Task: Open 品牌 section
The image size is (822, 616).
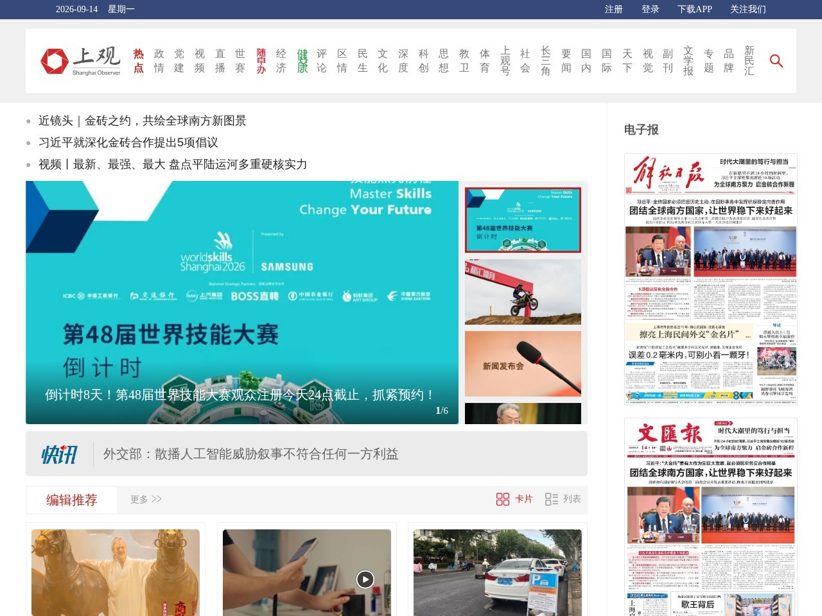Action: (x=729, y=61)
